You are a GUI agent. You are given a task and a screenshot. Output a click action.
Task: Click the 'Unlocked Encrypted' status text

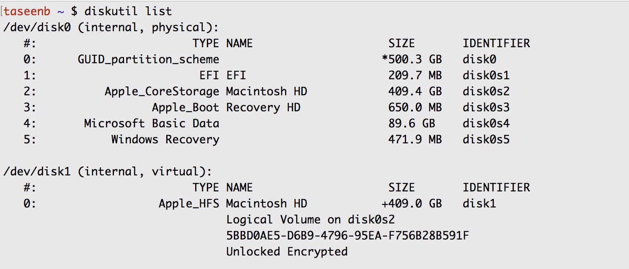tap(287, 252)
